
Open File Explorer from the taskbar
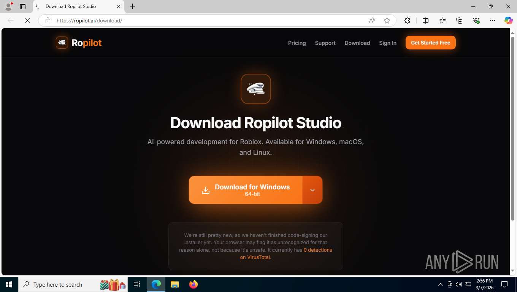[174, 284]
